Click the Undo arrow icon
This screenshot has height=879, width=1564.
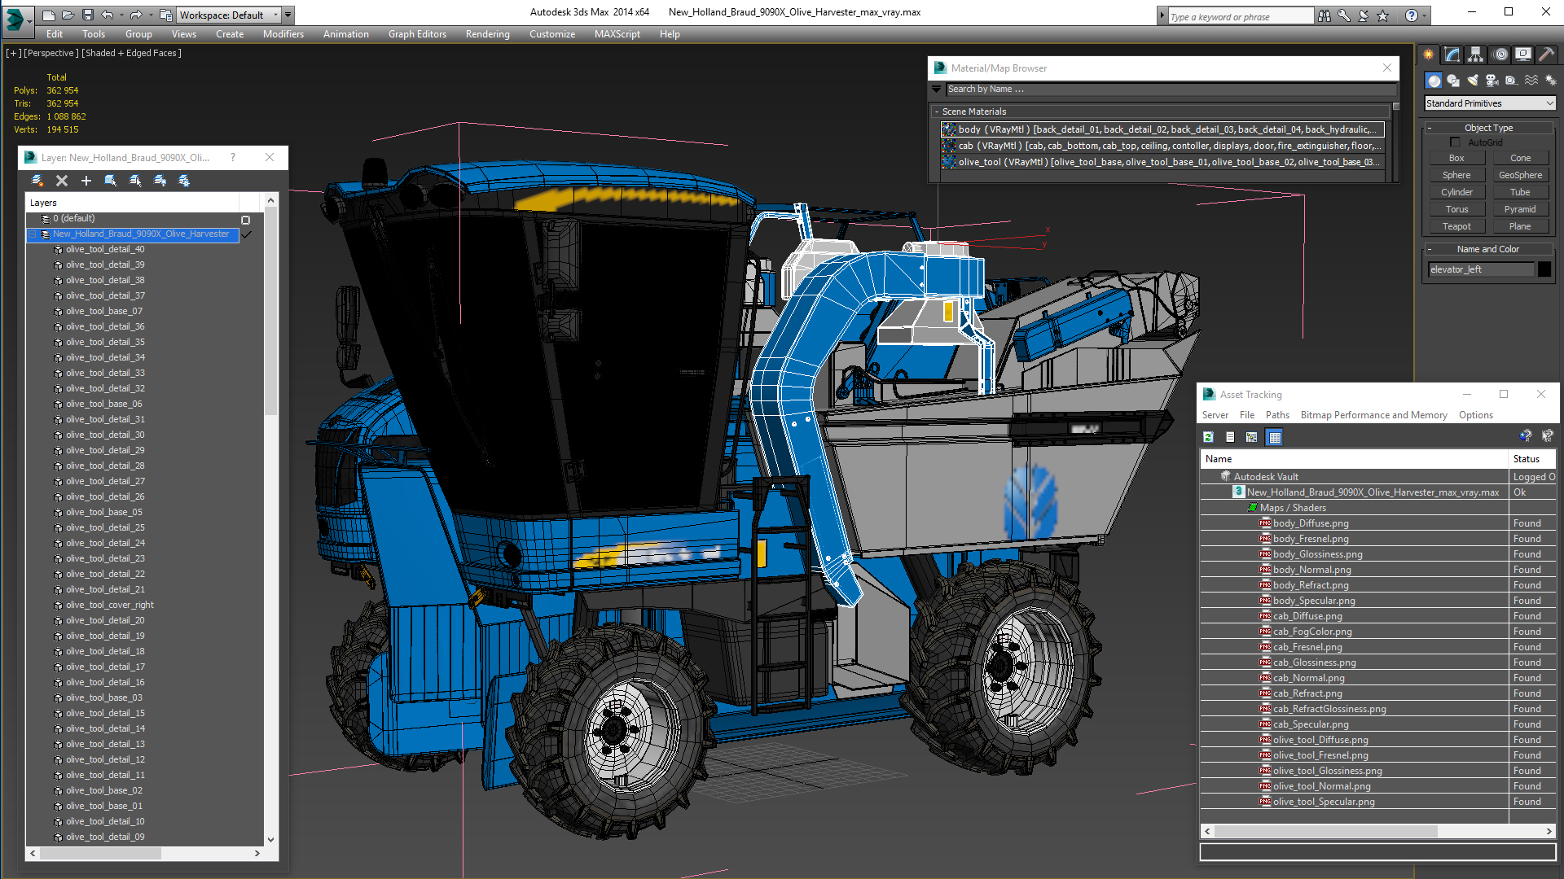(x=107, y=15)
